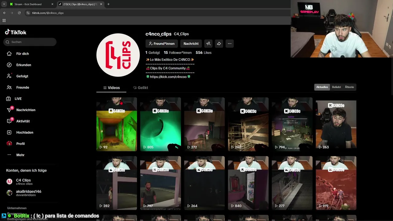Viewport: 393px width, 221px height.
Task: Open the video with 797 views
Action: pyautogui.click(x=161, y=183)
